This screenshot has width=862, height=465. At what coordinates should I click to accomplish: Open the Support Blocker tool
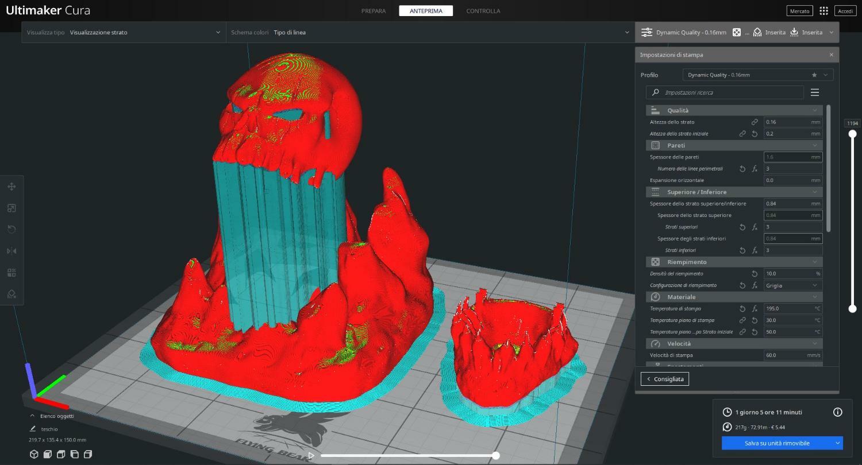pyautogui.click(x=11, y=294)
